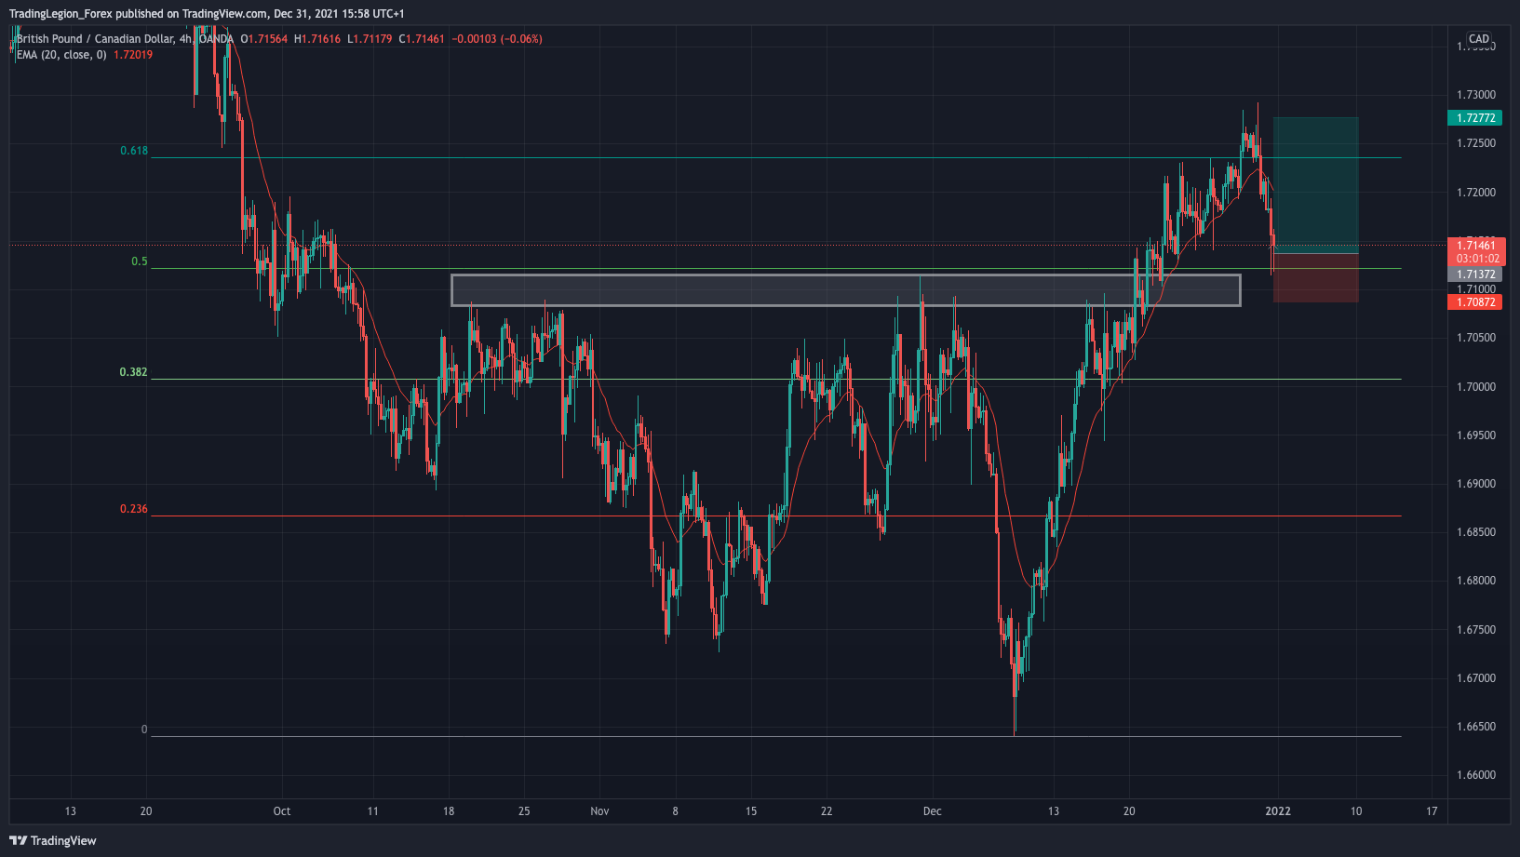Click the TradingView logo at the bottom
The height and width of the screenshot is (857, 1520).
click(x=53, y=840)
